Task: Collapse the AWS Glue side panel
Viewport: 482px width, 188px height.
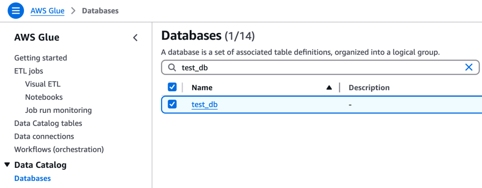Action: pyautogui.click(x=135, y=38)
